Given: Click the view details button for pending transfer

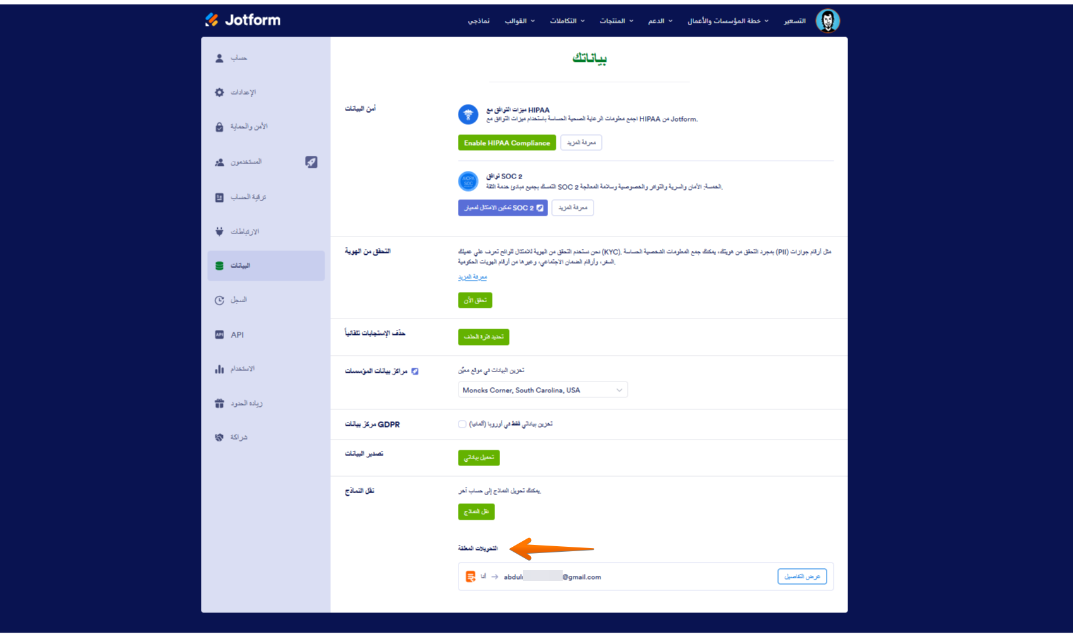Looking at the screenshot, I should click(x=801, y=576).
